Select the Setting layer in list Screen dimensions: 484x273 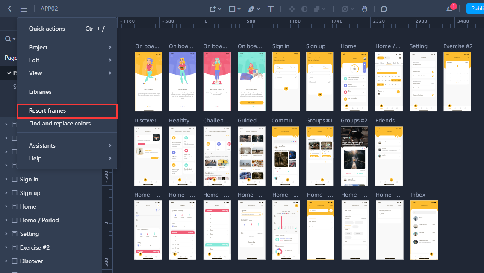click(29, 234)
